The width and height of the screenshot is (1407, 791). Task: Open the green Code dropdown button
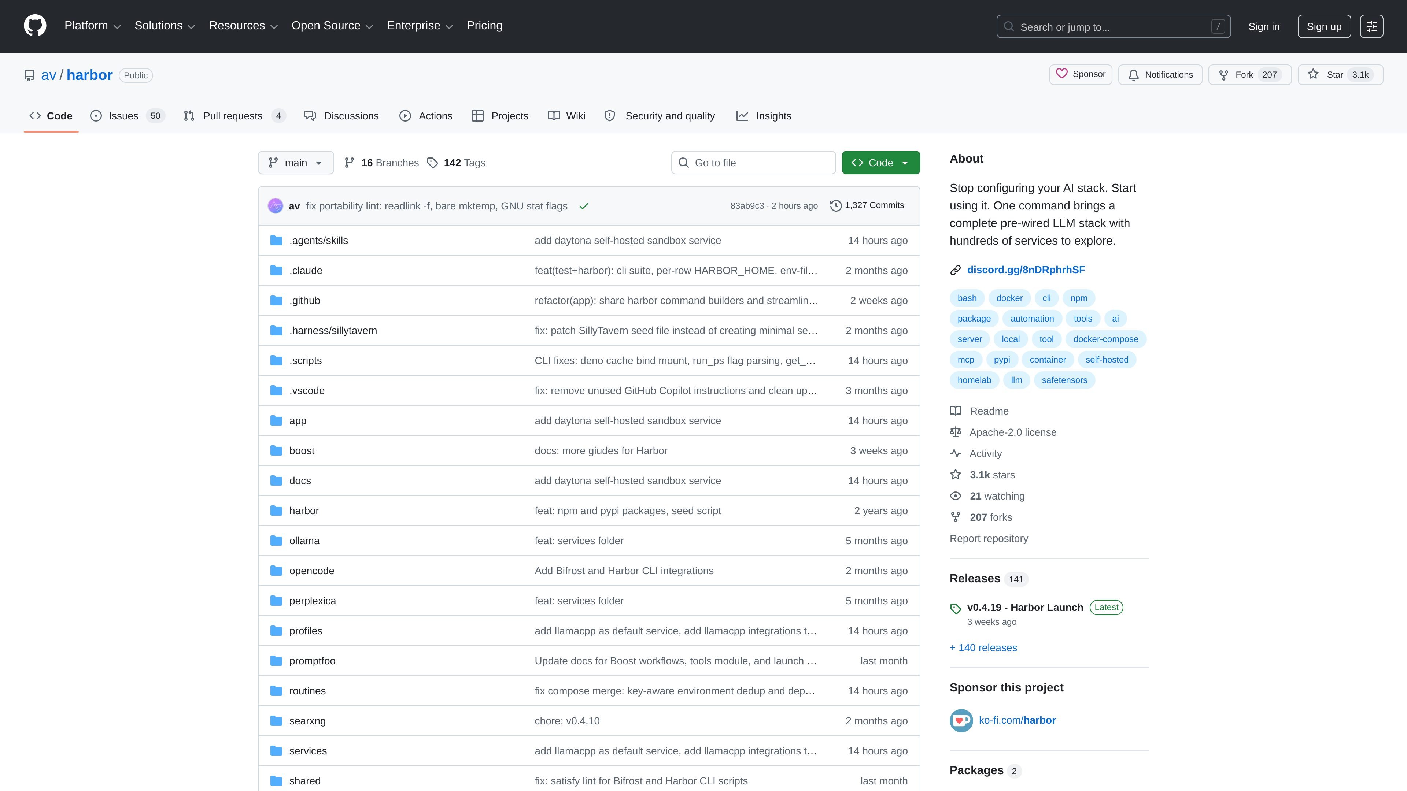tap(880, 163)
